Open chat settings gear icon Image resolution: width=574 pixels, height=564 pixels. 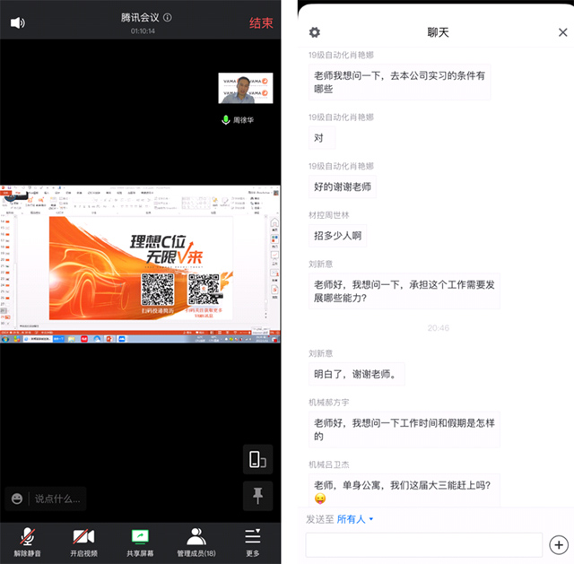point(314,32)
